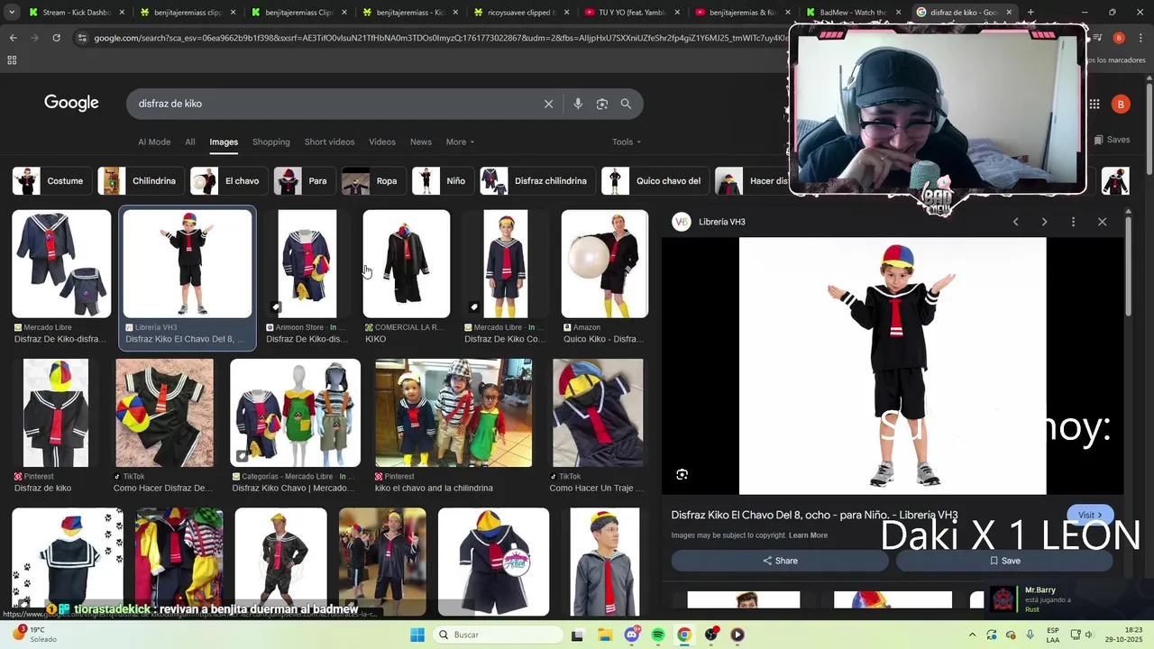Image resolution: width=1154 pixels, height=649 pixels.
Task: Open the Pinterest kiko el chavo chilindrina thumbnail
Action: click(453, 413)
